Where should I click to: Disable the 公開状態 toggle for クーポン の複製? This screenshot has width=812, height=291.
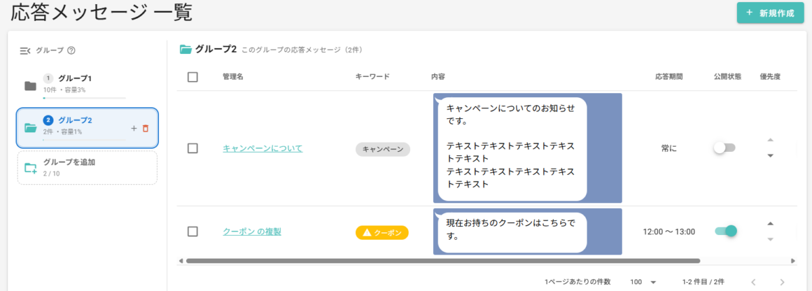[x=725, y=232]
